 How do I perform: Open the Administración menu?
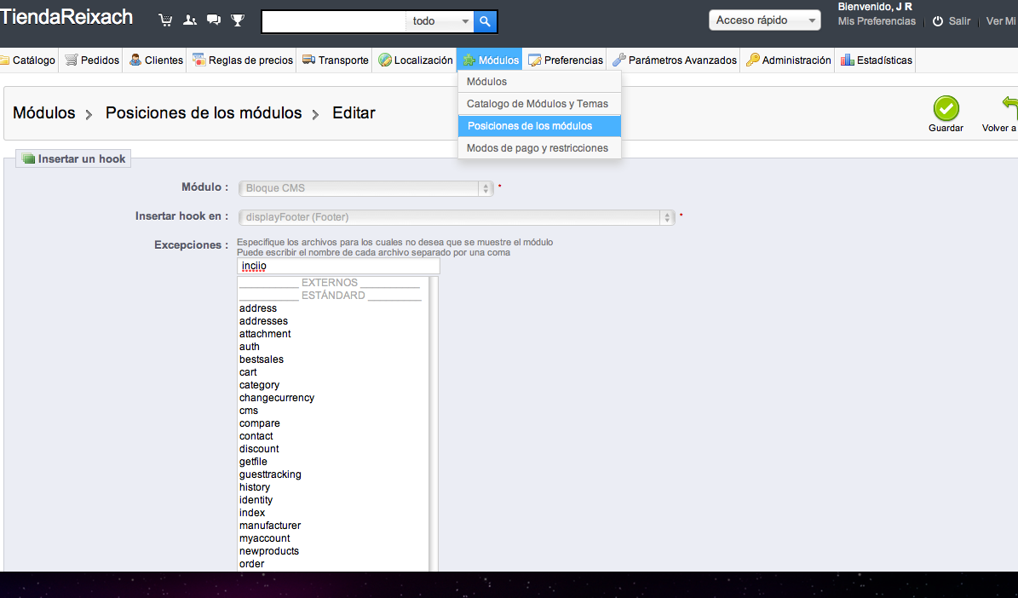click(788, 60)
